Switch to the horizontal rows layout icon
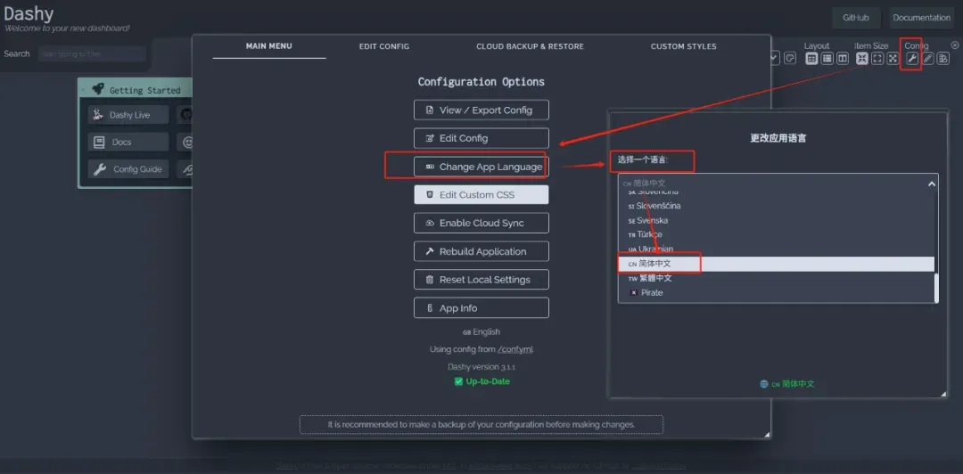Screen dimensions: 963x474 pyautogui.click(x=827, y=59)
